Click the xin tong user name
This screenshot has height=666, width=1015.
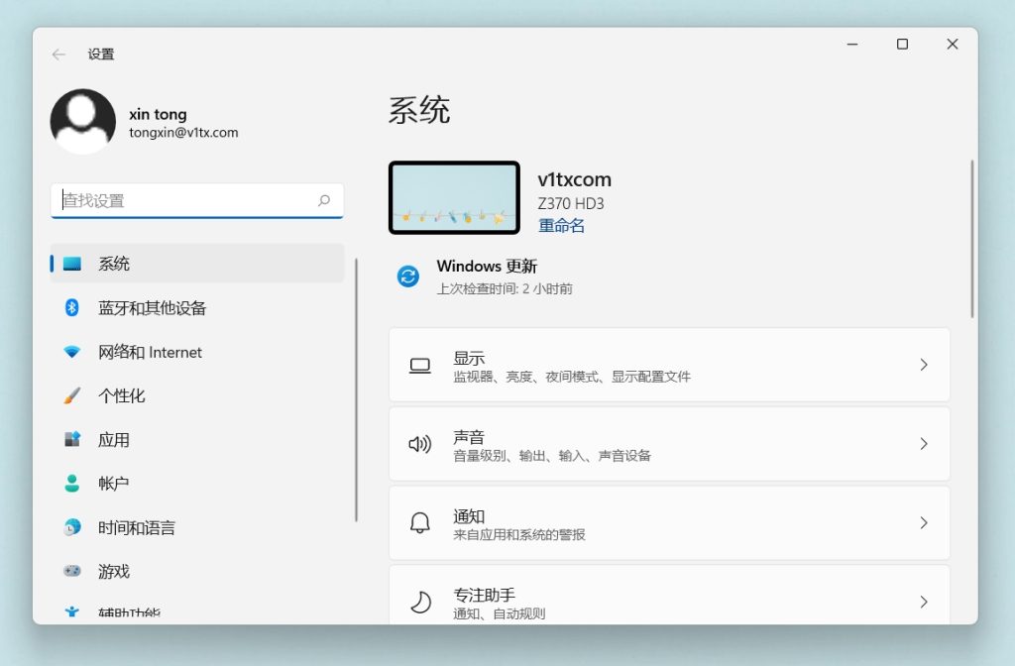[x=158, y=115]
